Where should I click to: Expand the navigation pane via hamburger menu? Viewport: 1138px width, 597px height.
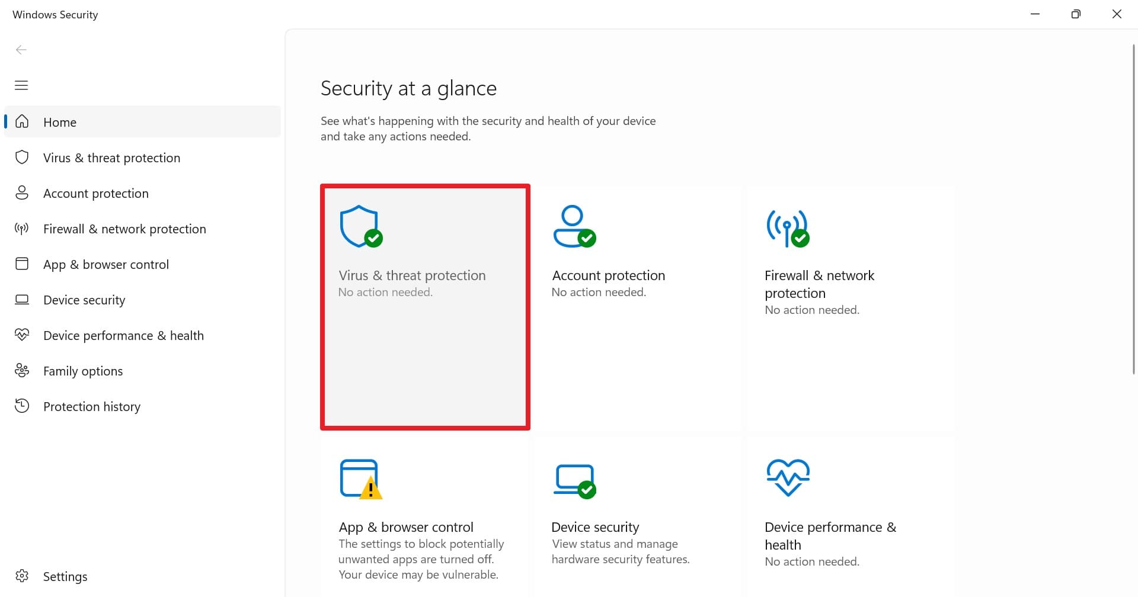(x=21, y=85)
